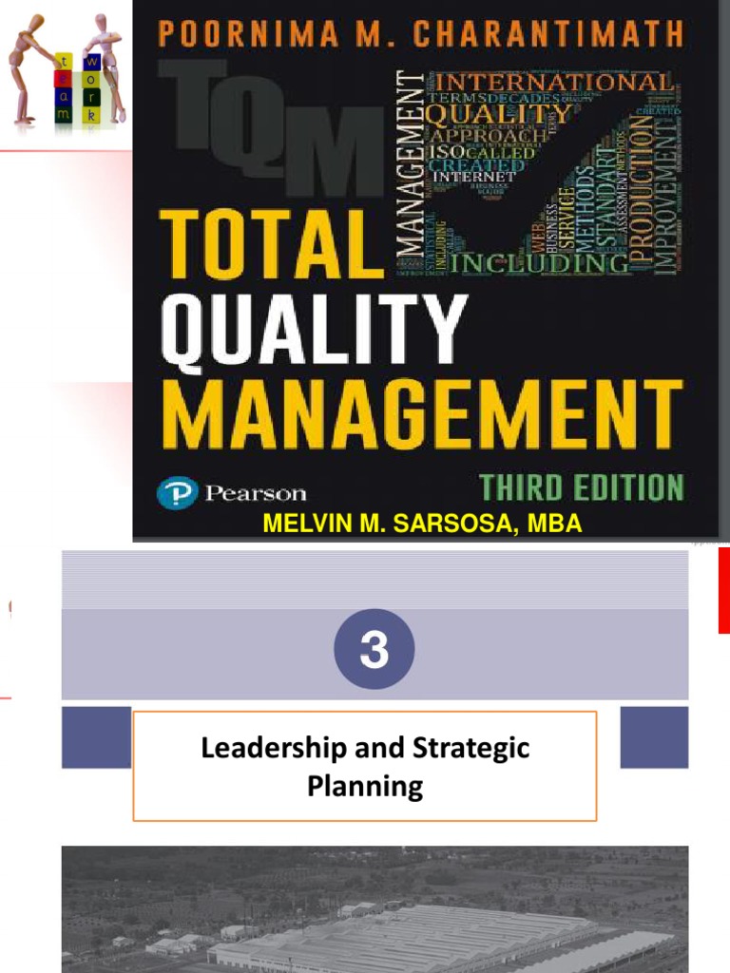
Task: Click the striped band above the number 3
Action: (x=375, y=580)
